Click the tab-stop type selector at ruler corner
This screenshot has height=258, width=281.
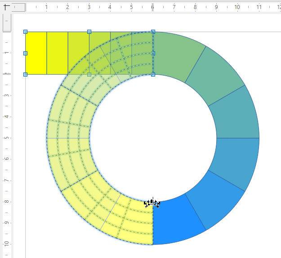point(7,7)
